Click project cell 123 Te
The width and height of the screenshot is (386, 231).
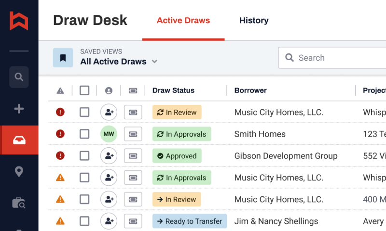tap(374, 134)
